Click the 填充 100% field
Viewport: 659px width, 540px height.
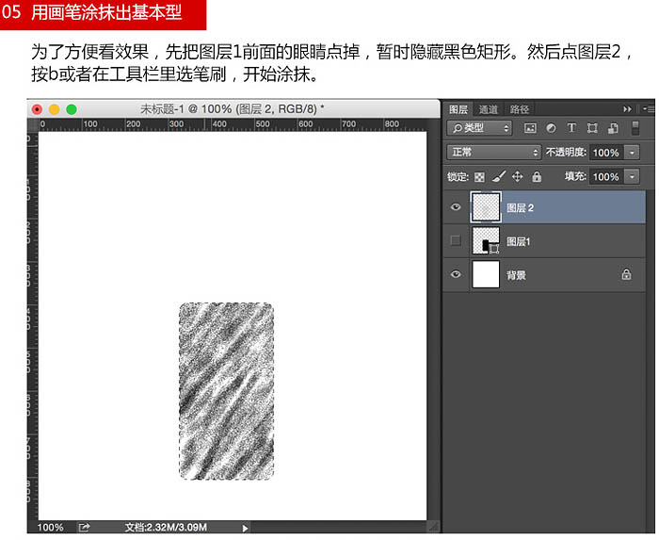point(607,177)
